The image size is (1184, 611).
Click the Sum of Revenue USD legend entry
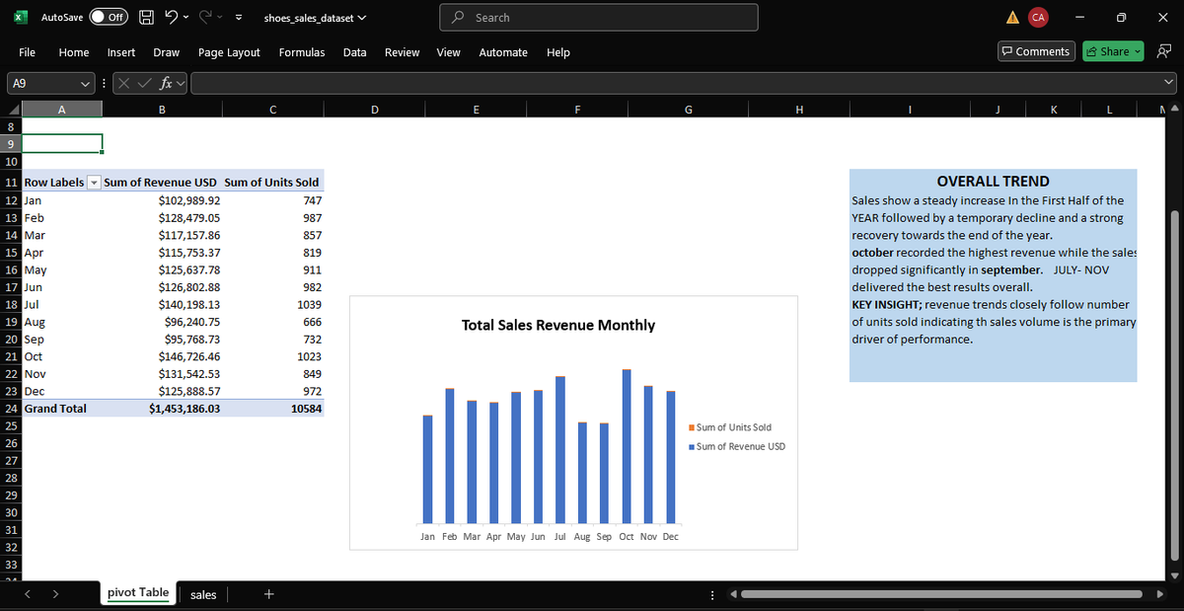click(735, 447)
